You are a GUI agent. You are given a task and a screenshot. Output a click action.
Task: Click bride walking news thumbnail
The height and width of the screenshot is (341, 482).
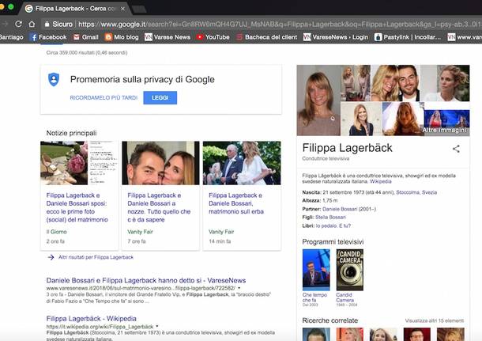(x=242, y=163)
